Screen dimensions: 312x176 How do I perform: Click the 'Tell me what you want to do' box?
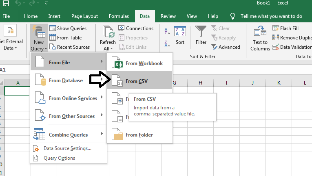tap(271, 16)
